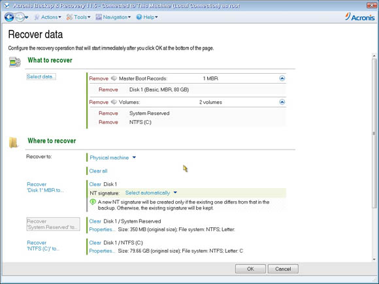This screenshot has height=284, width=379.
Task: Remove the Volumes group
Action: click(99, 102)
